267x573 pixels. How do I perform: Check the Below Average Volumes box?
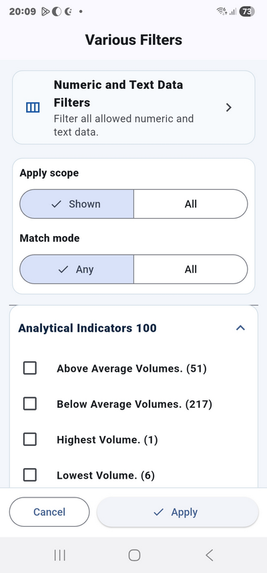coord(29,404)
